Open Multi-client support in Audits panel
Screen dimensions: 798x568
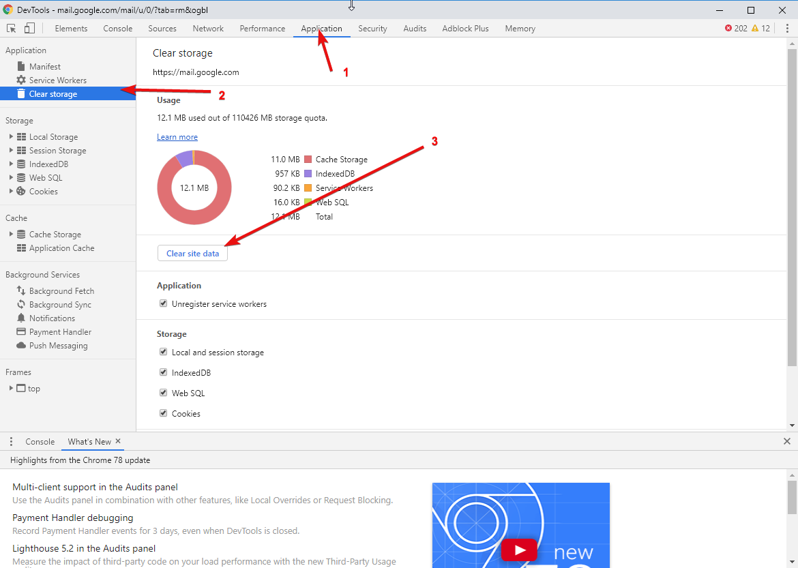tap(95, 487)
